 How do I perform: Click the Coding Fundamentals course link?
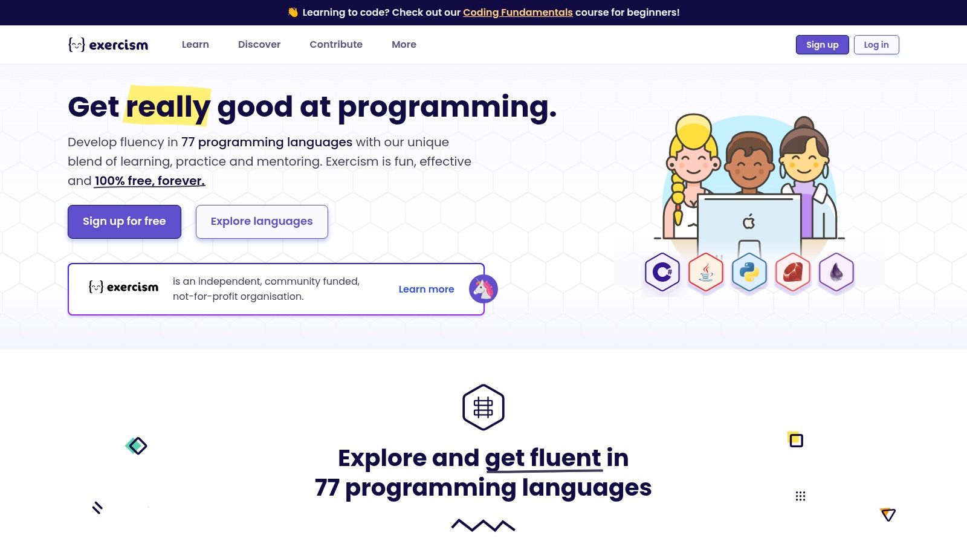click(517, 12)
